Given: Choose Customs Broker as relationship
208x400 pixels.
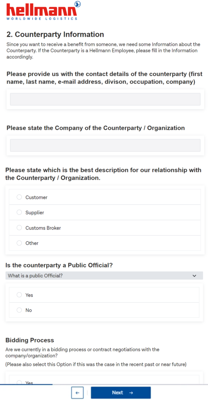Looking at the screenshot, I should point(19,228).
